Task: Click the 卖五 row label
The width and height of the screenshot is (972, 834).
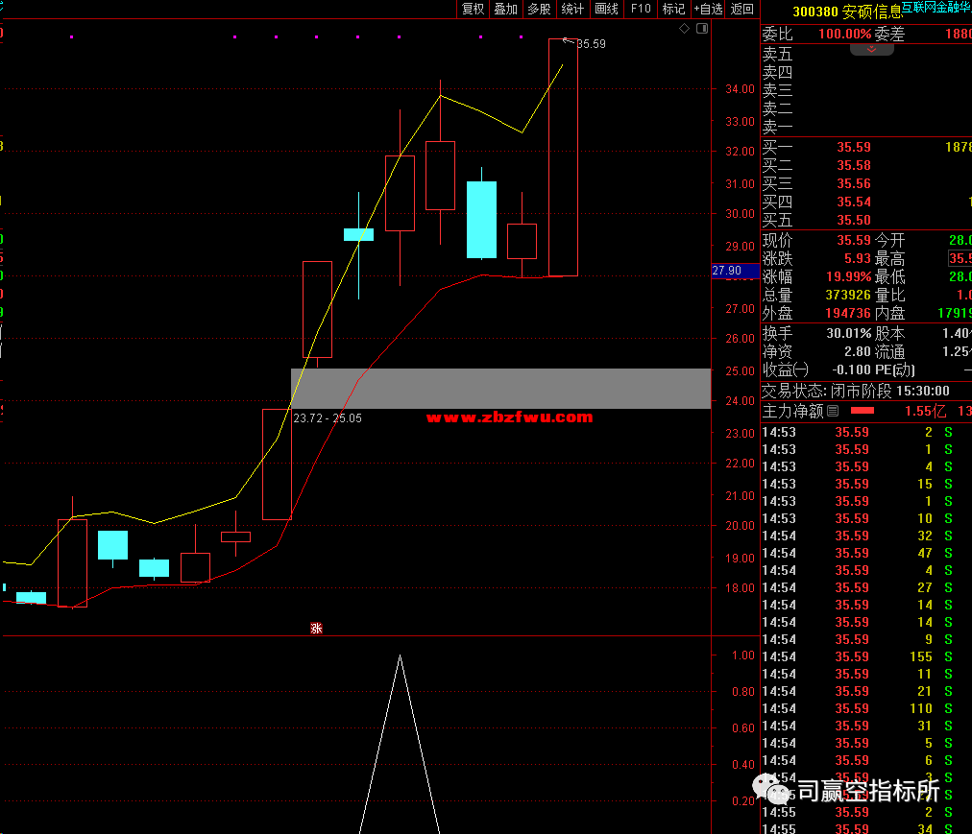Action: pyautogui.click(x=777, y=54)
